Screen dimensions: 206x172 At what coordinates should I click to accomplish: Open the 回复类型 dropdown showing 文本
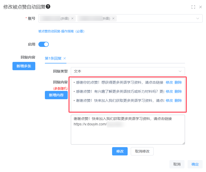click(128, 71)
